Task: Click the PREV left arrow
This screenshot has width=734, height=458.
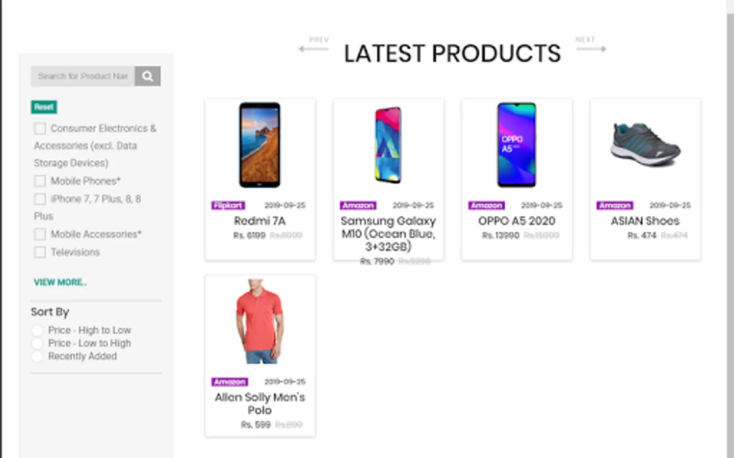Action: coord(314,49)
